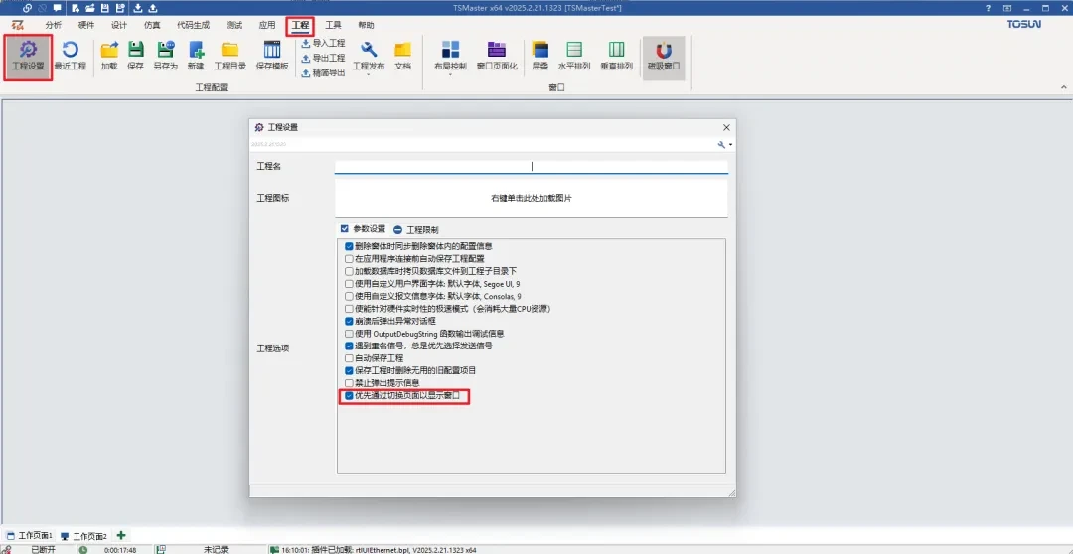The image size is (1073, 554).
Task: Click the 加载 load project icon
Action: pos(109,51)
